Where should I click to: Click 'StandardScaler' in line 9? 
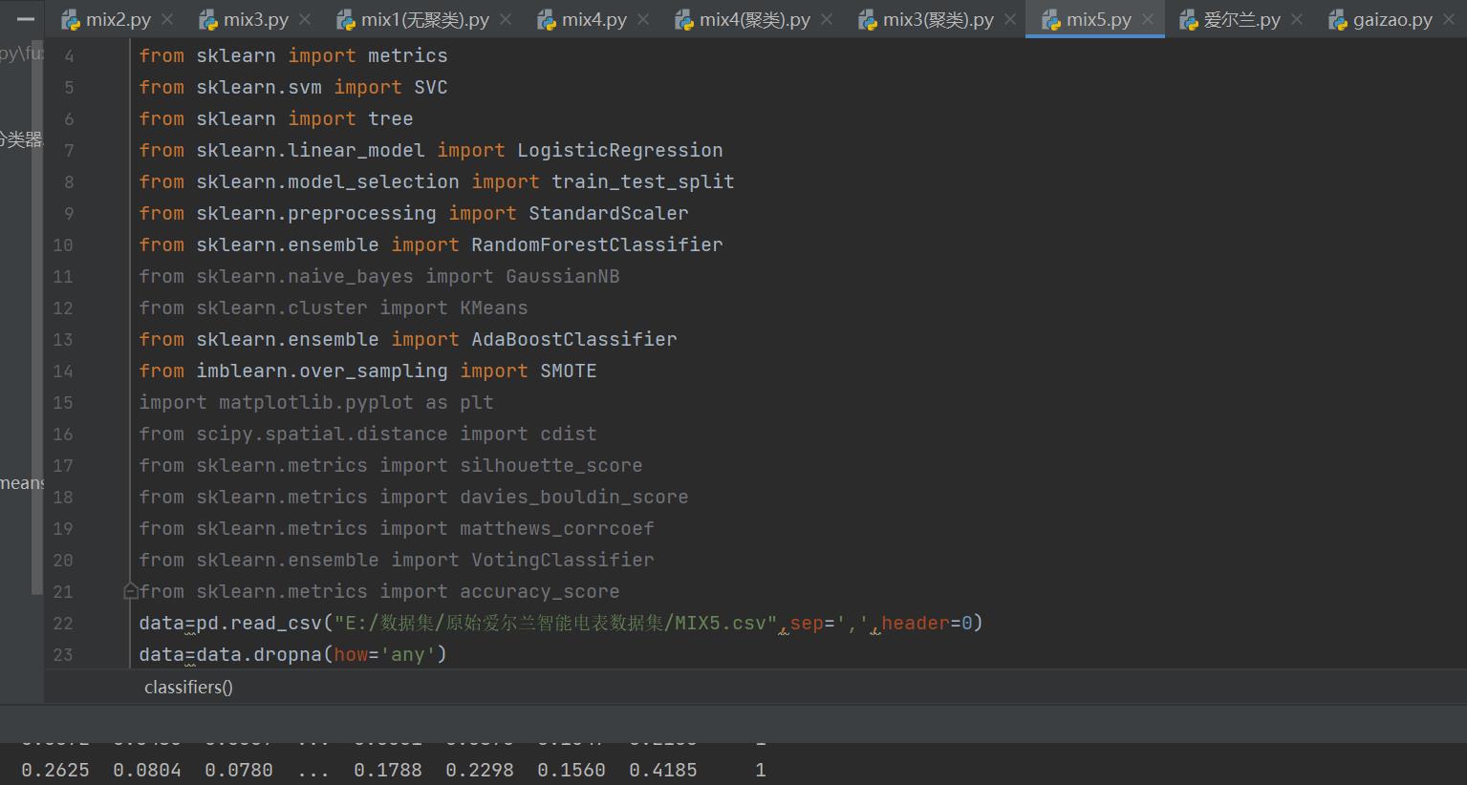coord(609,213)
